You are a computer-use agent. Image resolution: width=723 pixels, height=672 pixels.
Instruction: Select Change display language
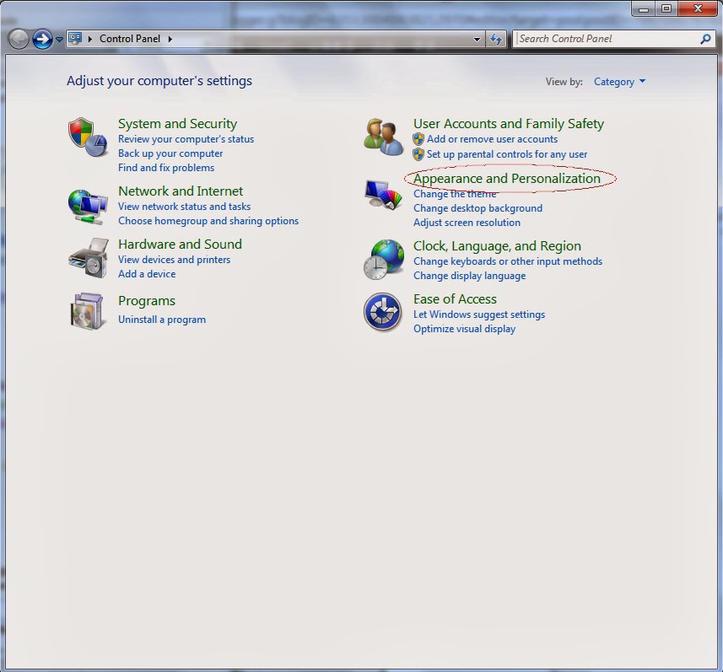click(x=469, y=276)
